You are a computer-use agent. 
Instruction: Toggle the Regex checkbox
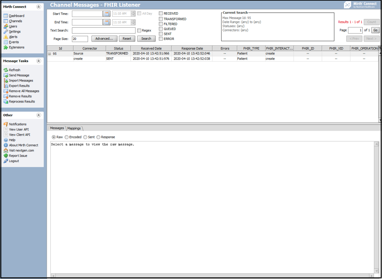coord(139,30)
